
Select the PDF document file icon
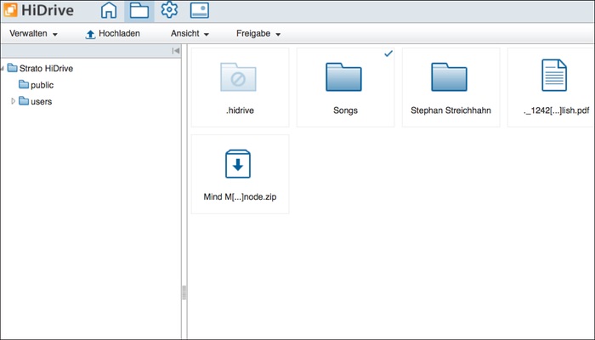point(554,76)
